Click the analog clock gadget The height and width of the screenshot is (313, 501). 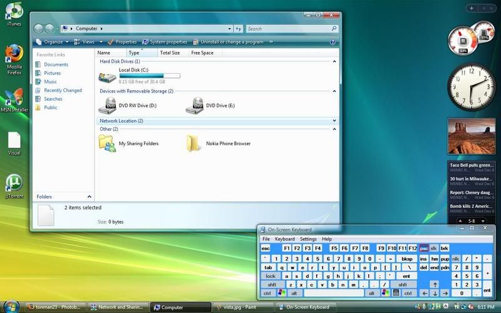point(472,87)
